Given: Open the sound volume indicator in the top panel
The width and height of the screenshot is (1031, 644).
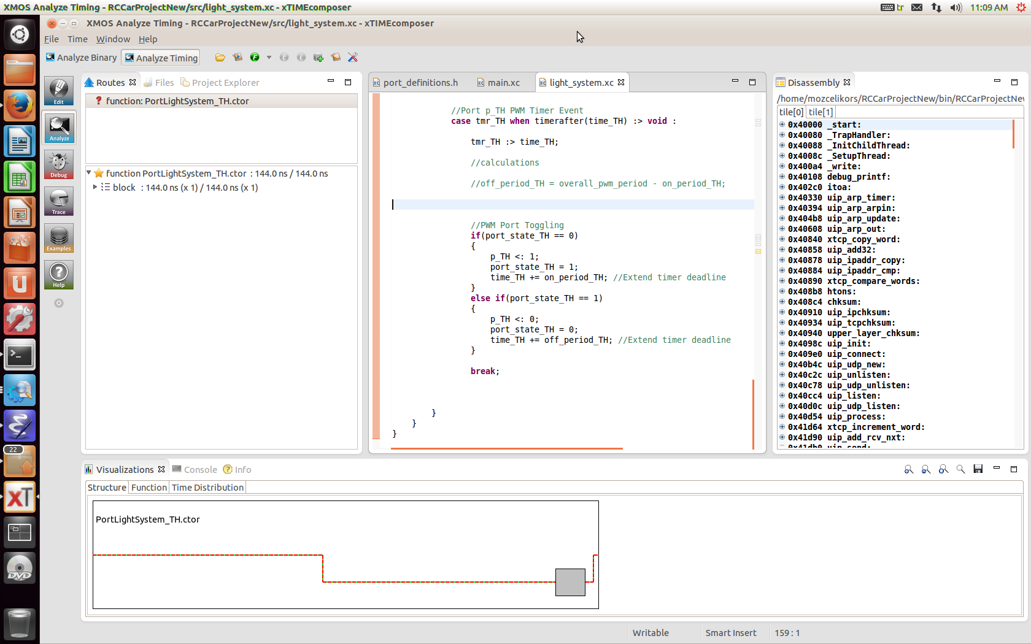Looking at the screenshot, I should 956,7.
